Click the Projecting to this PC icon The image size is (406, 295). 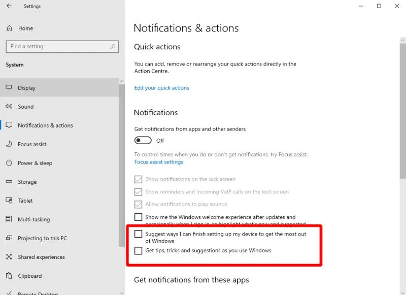[9, 238]
